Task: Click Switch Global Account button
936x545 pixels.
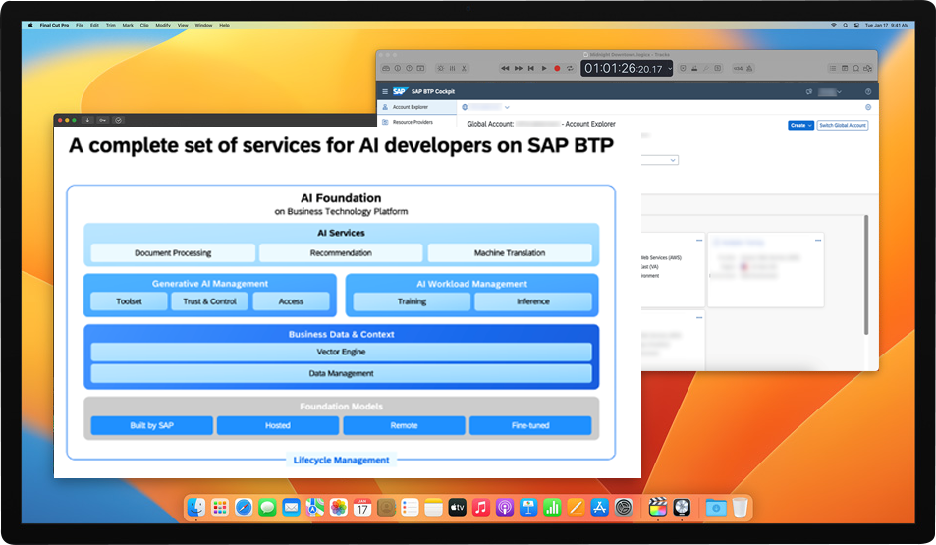Action: (843, 125)
